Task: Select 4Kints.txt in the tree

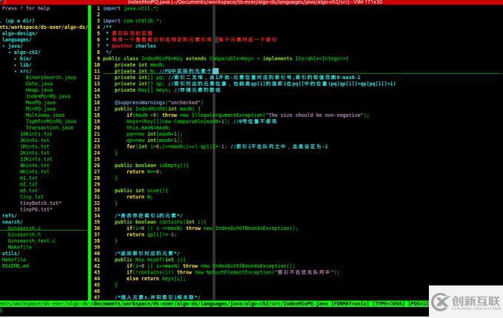Action: pos(35,166)
